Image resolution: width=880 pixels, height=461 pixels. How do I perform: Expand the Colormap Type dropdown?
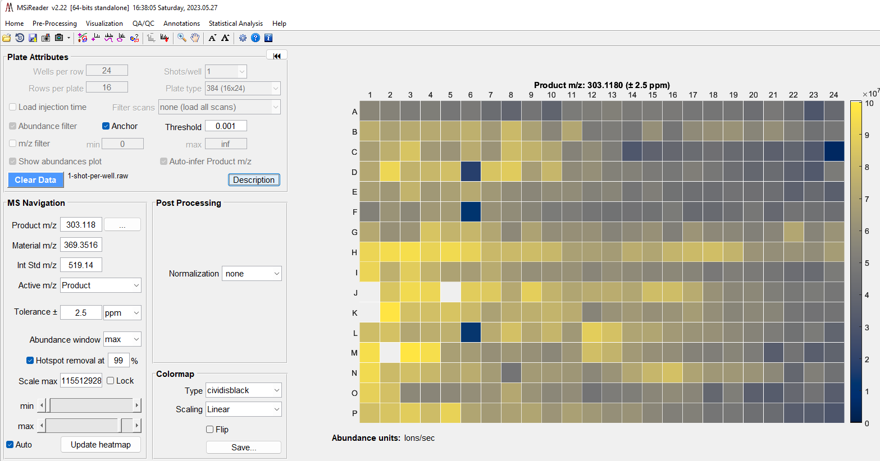coord(243,390)
